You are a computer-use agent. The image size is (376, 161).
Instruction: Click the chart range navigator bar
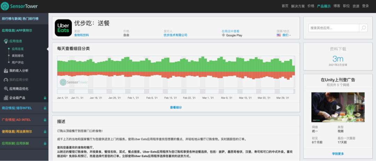176,91
